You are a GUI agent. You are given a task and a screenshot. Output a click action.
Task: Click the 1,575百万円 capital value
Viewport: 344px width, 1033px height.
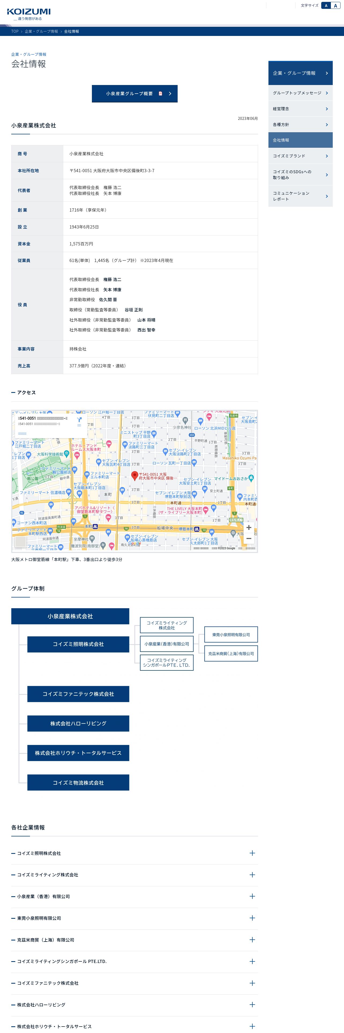81,244
